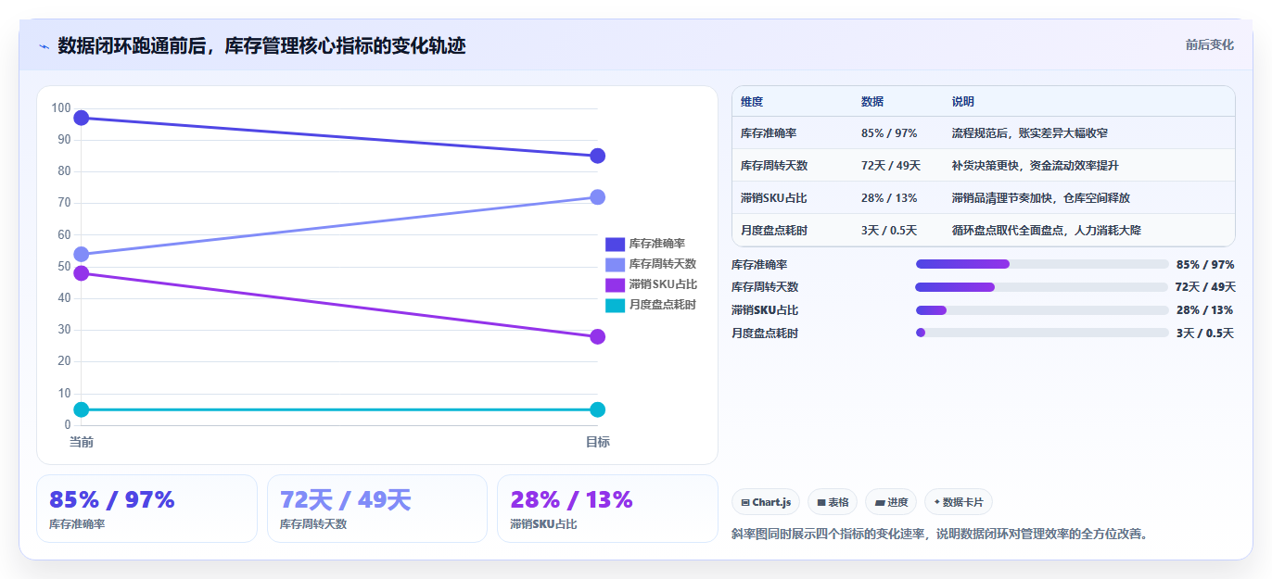Viewport: 1272px width, 579px height.
Task: Click the 说明 column header
Action: point(963,102)
